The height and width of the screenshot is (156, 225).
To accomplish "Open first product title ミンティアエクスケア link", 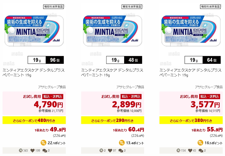I will pyautogui.click(x=34, y=72).
